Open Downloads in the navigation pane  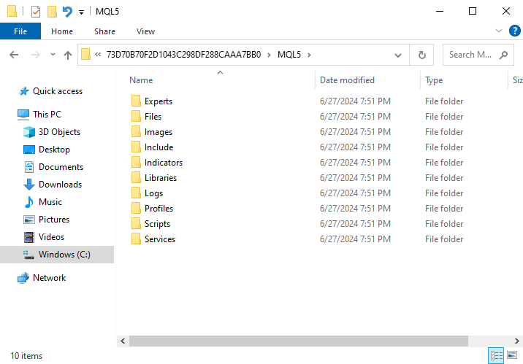click(60, 185)
